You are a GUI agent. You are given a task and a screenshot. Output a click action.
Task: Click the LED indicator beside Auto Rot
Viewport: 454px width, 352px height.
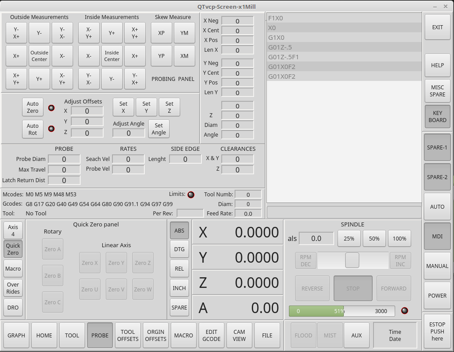[51, 129]
